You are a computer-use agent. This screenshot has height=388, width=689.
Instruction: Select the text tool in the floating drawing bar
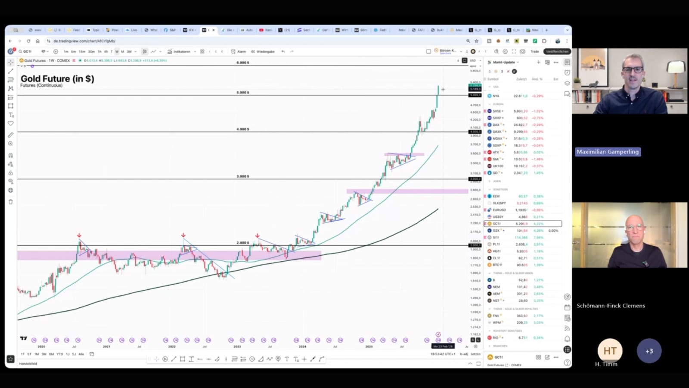[x=287, y=359]
